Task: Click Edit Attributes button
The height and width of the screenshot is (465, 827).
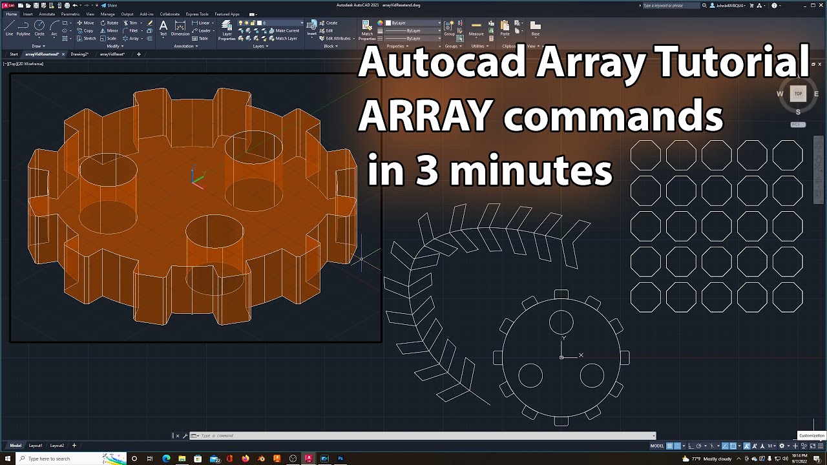Action: [x=336, y=38]
